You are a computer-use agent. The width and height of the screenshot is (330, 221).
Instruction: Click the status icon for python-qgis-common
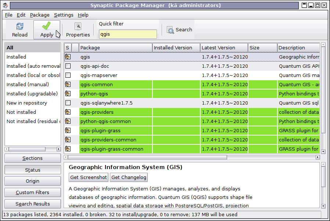coord(68,121)
